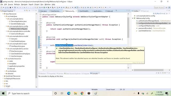Click the Save toolbar icon
Viewport: 171px width, 96px height.
(6, 7)
